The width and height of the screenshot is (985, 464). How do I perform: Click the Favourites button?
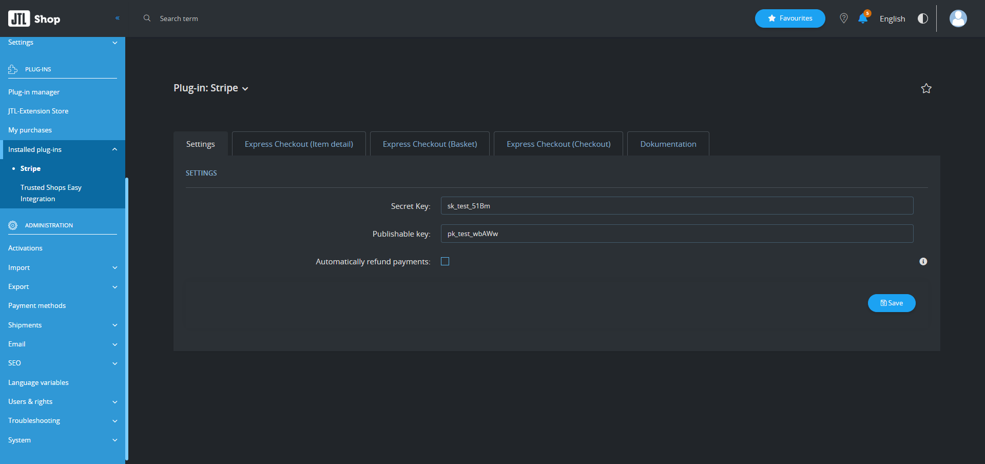pyautogui.click(x=789, y=18)
